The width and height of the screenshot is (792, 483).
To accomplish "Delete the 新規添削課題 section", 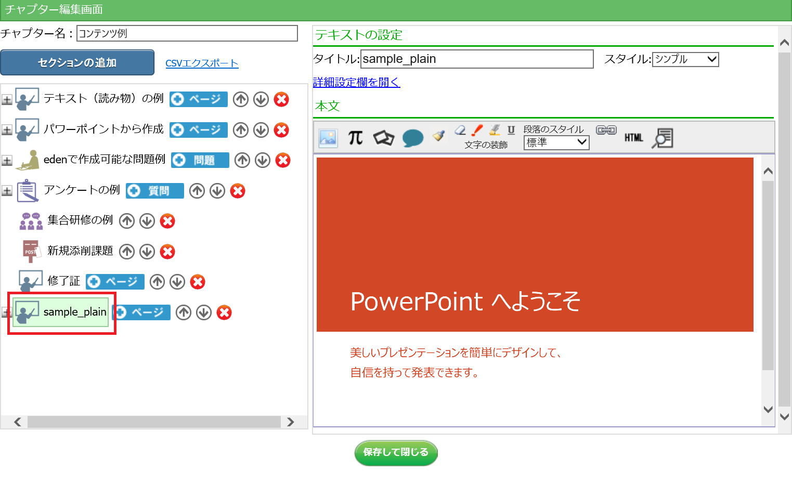I will [x=167, y=252].
